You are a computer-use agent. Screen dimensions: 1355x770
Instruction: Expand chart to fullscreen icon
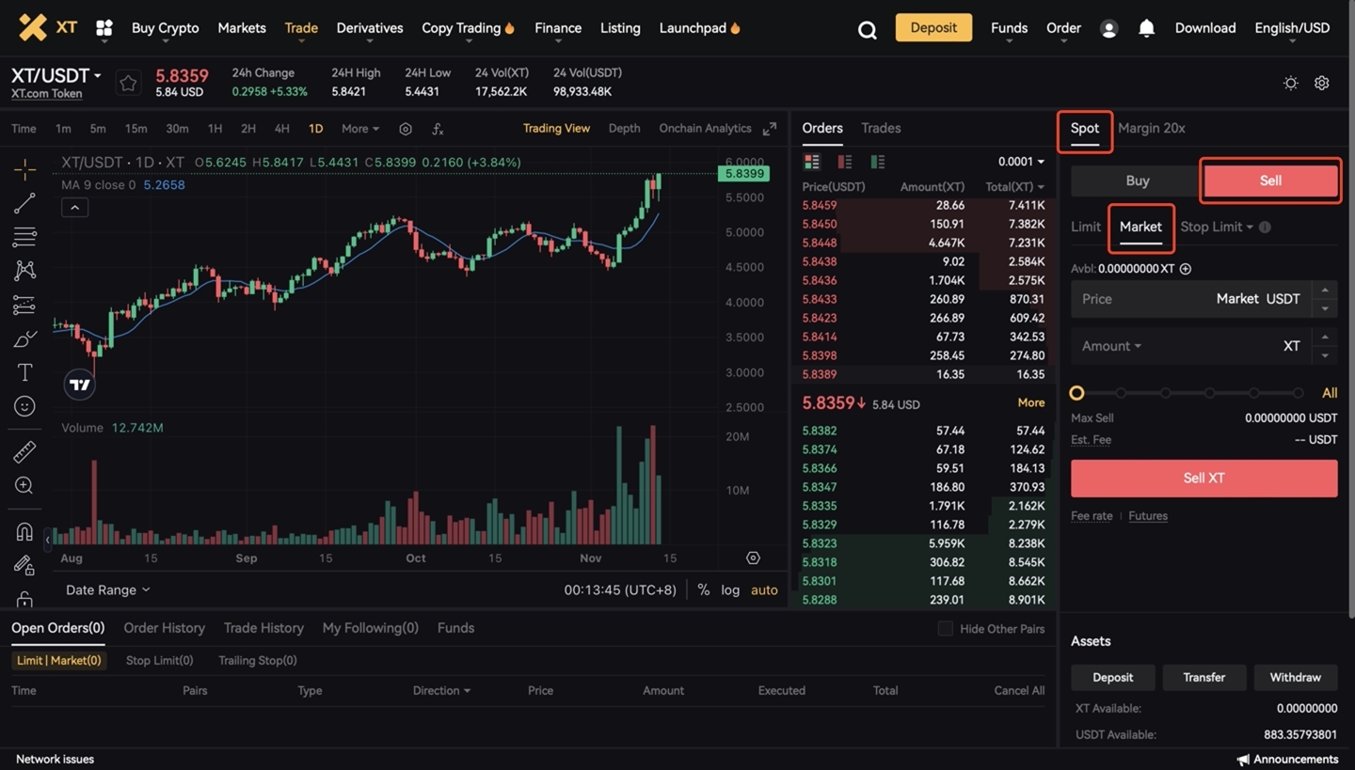(x=770, y=129)
